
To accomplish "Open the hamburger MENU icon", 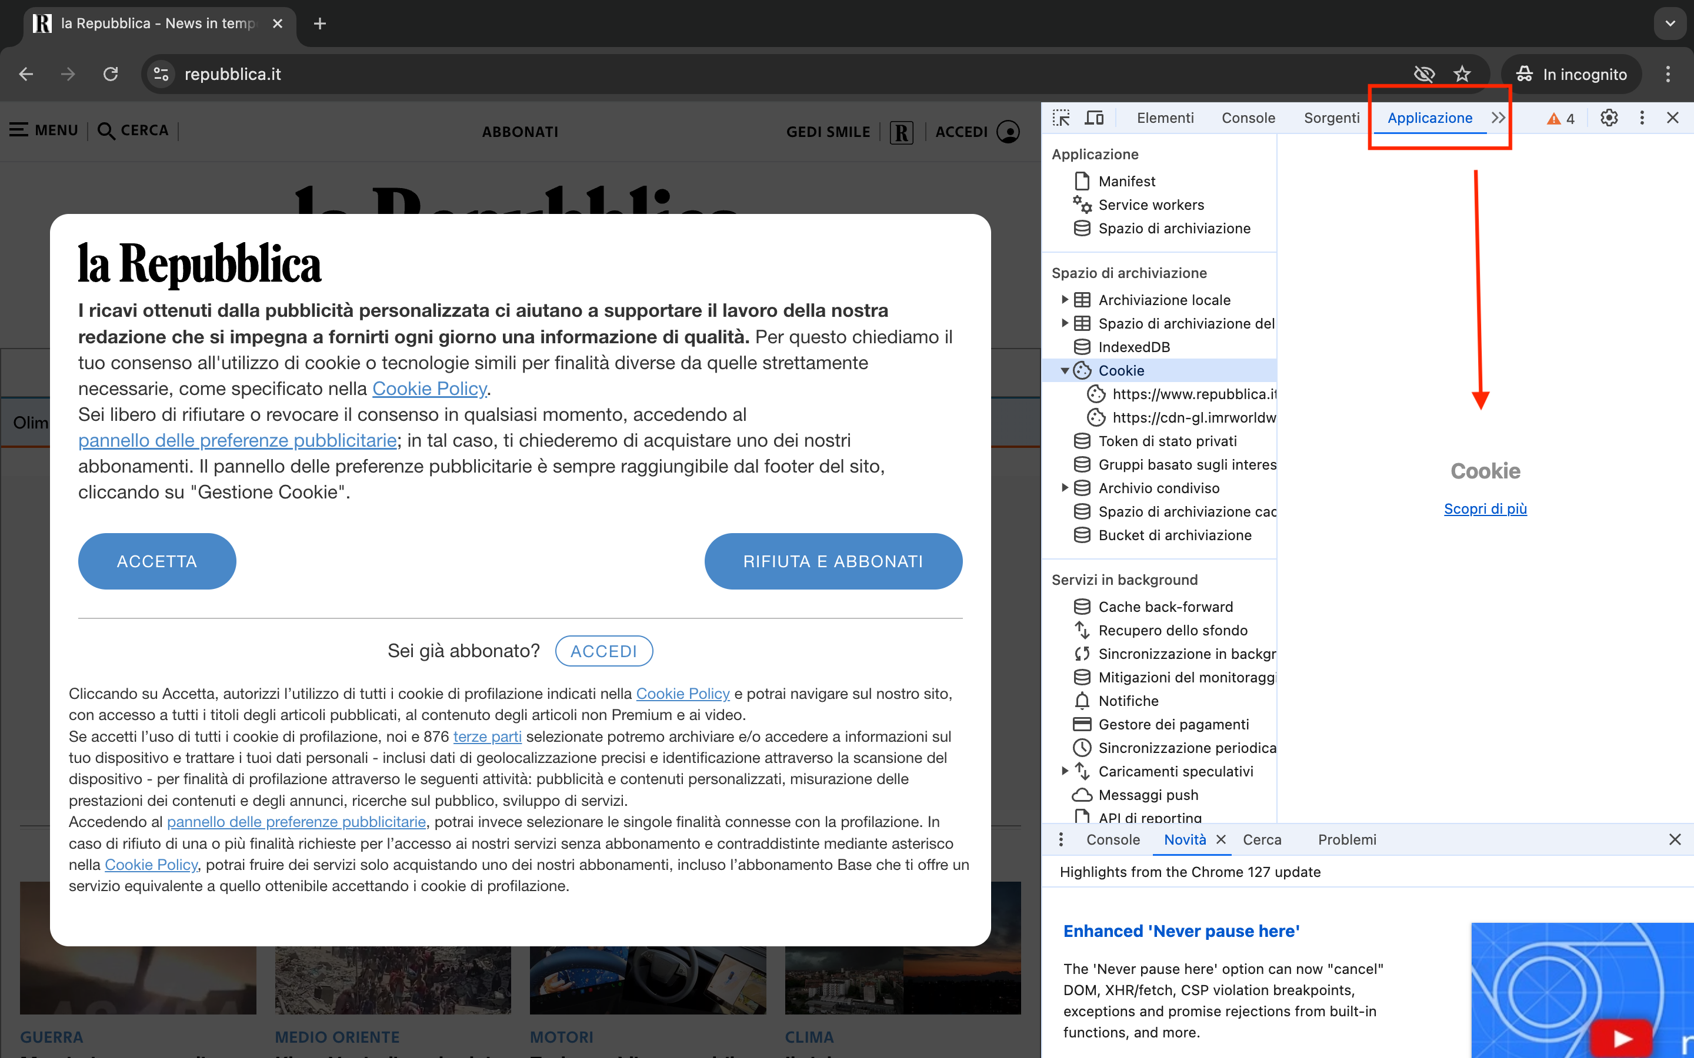I will click(19, 129).
